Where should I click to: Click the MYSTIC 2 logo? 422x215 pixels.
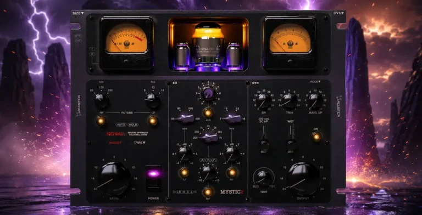[x=232, y=192]
